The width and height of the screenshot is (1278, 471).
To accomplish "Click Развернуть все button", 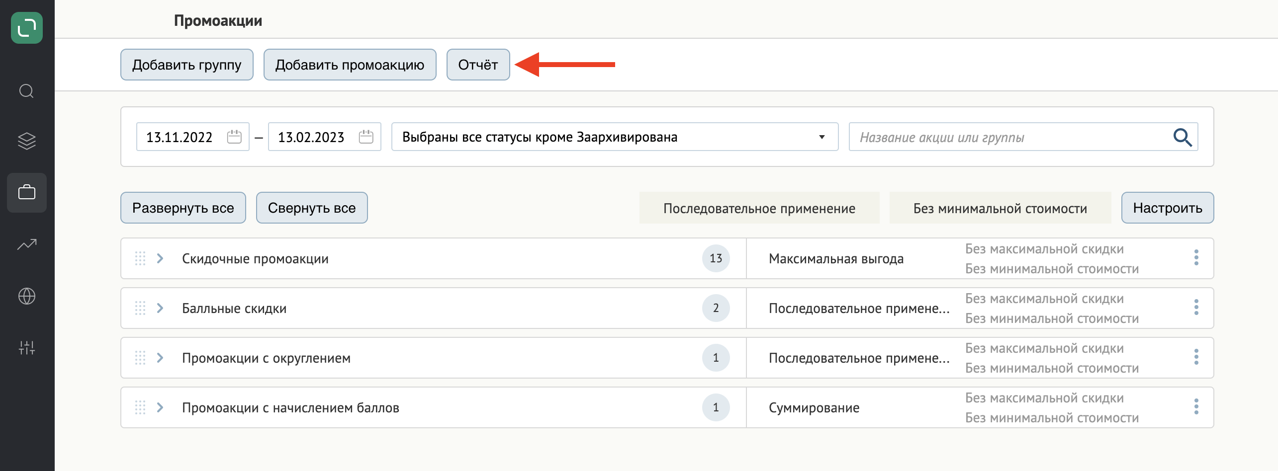I will tap(183, 208).
